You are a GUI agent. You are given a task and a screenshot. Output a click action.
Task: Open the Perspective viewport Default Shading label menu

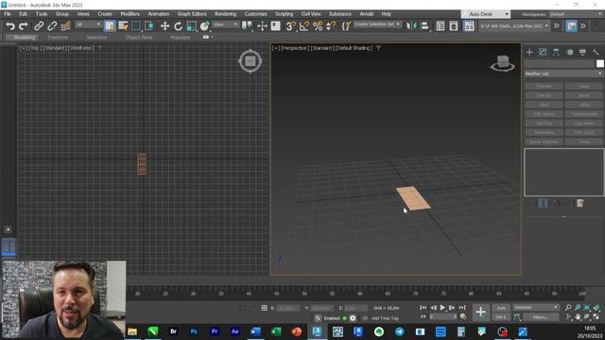[x=354, y=48]
